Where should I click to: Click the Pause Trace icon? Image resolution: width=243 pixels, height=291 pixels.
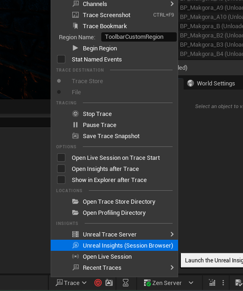pos(75,125)
